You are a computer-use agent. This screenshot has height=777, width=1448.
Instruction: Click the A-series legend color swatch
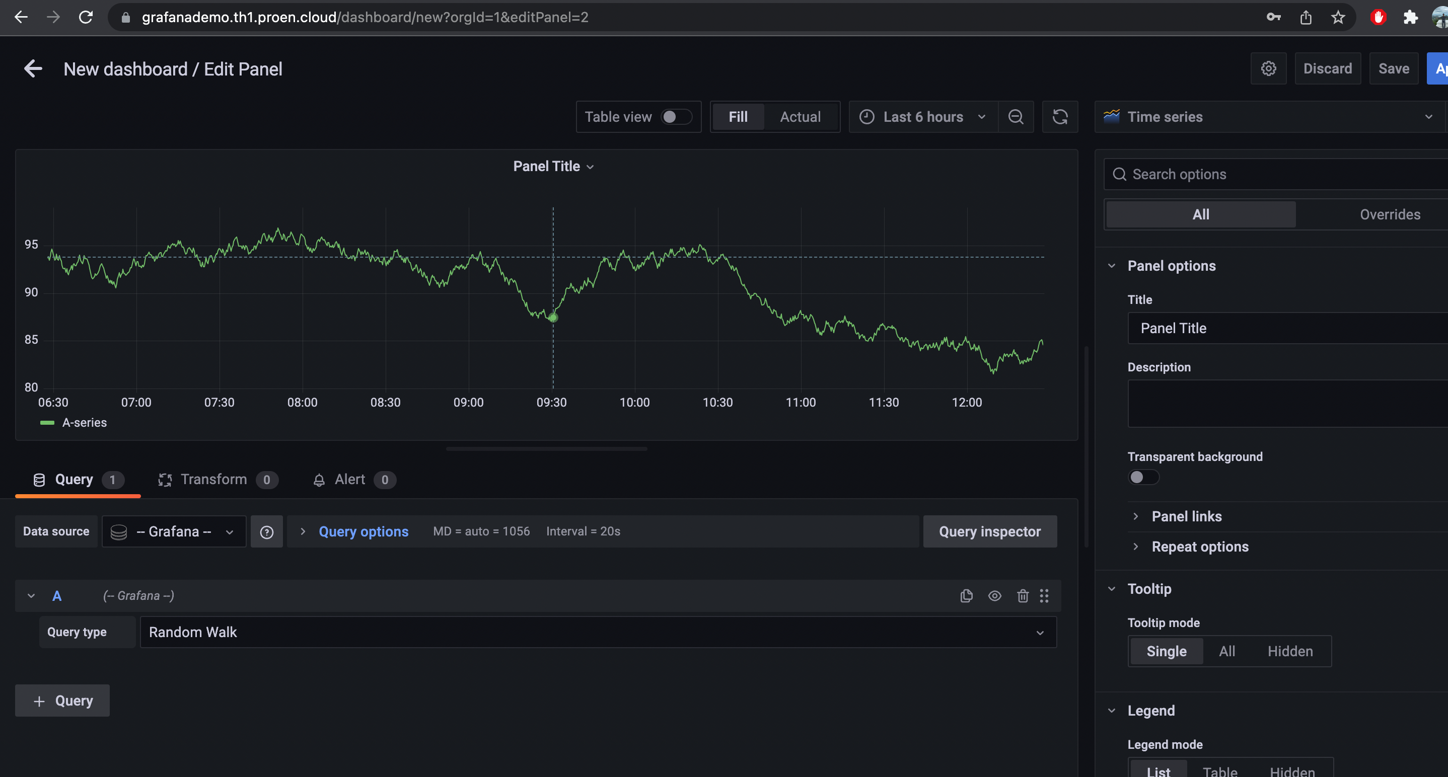pos(47,423)
